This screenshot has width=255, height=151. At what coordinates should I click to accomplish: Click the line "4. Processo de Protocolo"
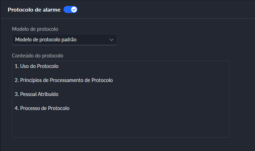(42, 108)
